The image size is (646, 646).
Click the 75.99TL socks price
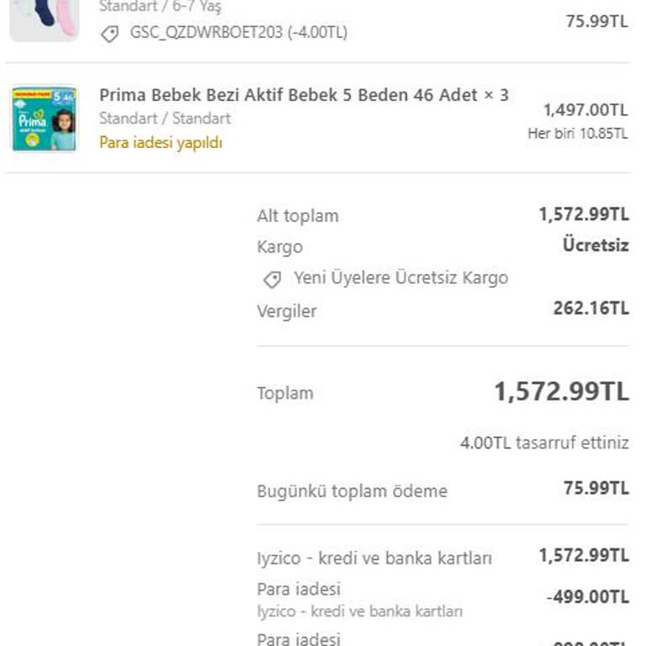tap(597, 21)
